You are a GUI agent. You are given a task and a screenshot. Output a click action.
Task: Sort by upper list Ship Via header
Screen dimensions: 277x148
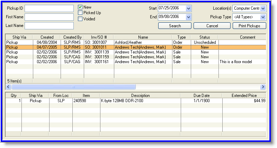19,37
